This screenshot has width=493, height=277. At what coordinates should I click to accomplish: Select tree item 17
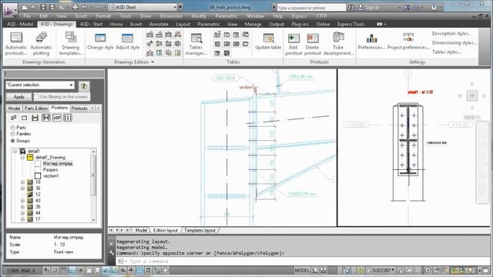[38, 219]
